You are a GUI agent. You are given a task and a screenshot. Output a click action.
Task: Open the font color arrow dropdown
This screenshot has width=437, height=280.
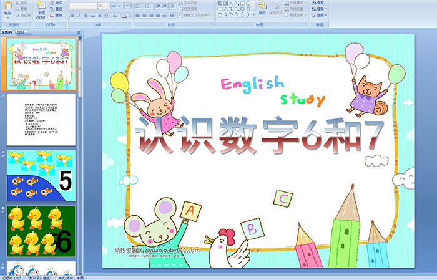click(130, 16)
